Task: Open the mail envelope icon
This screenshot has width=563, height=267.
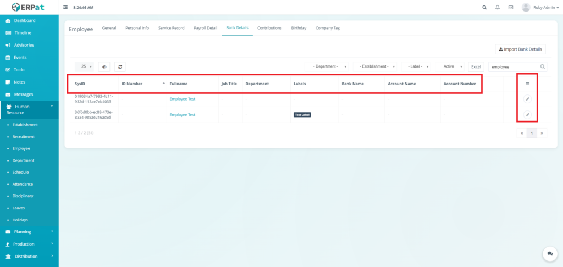Action: click(511, 8)
